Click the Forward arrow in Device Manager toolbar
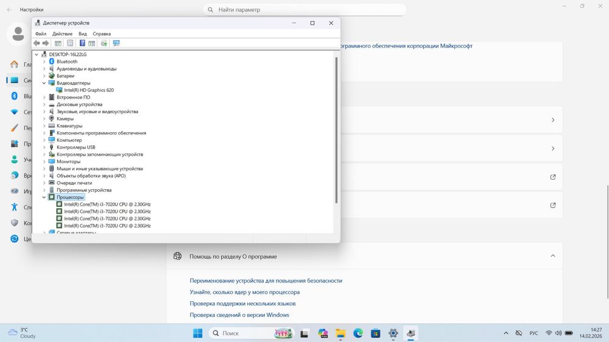 point(46,43)
